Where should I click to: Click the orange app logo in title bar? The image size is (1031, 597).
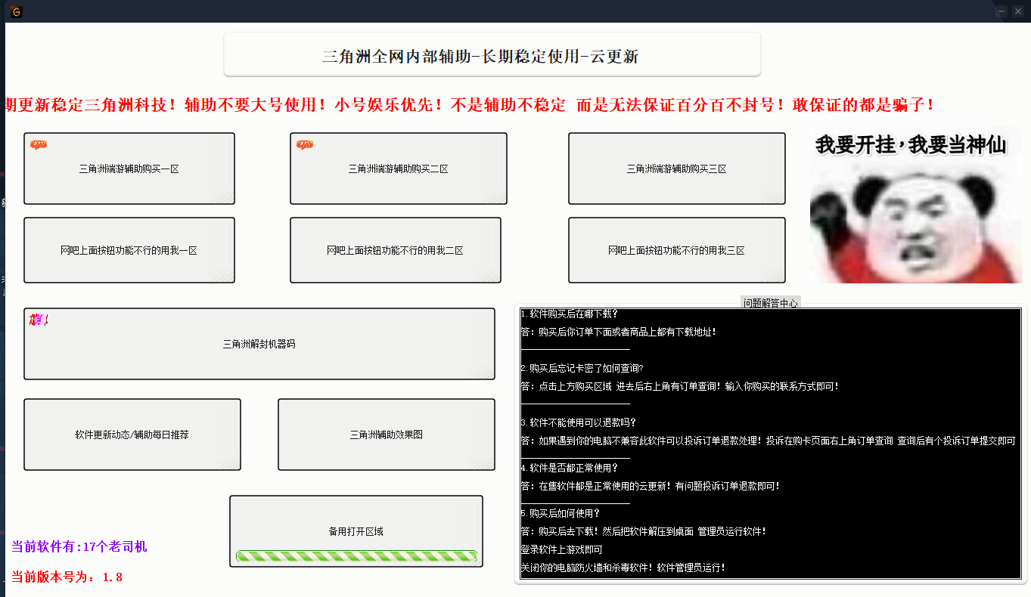point(16,11)
